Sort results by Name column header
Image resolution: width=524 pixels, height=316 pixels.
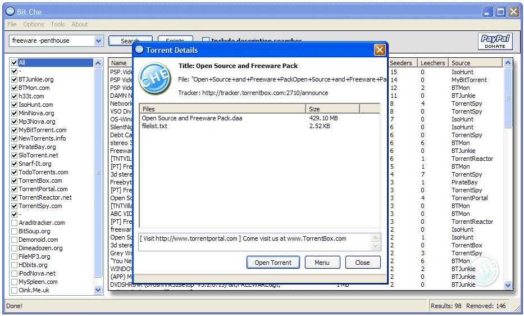[x=121, y=63]
